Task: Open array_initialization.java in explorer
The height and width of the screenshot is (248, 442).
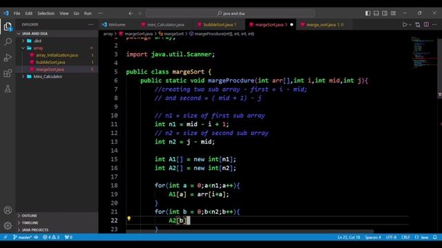Action: point(57,55)
